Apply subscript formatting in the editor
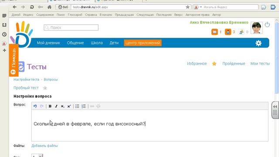 coord(62,106)
